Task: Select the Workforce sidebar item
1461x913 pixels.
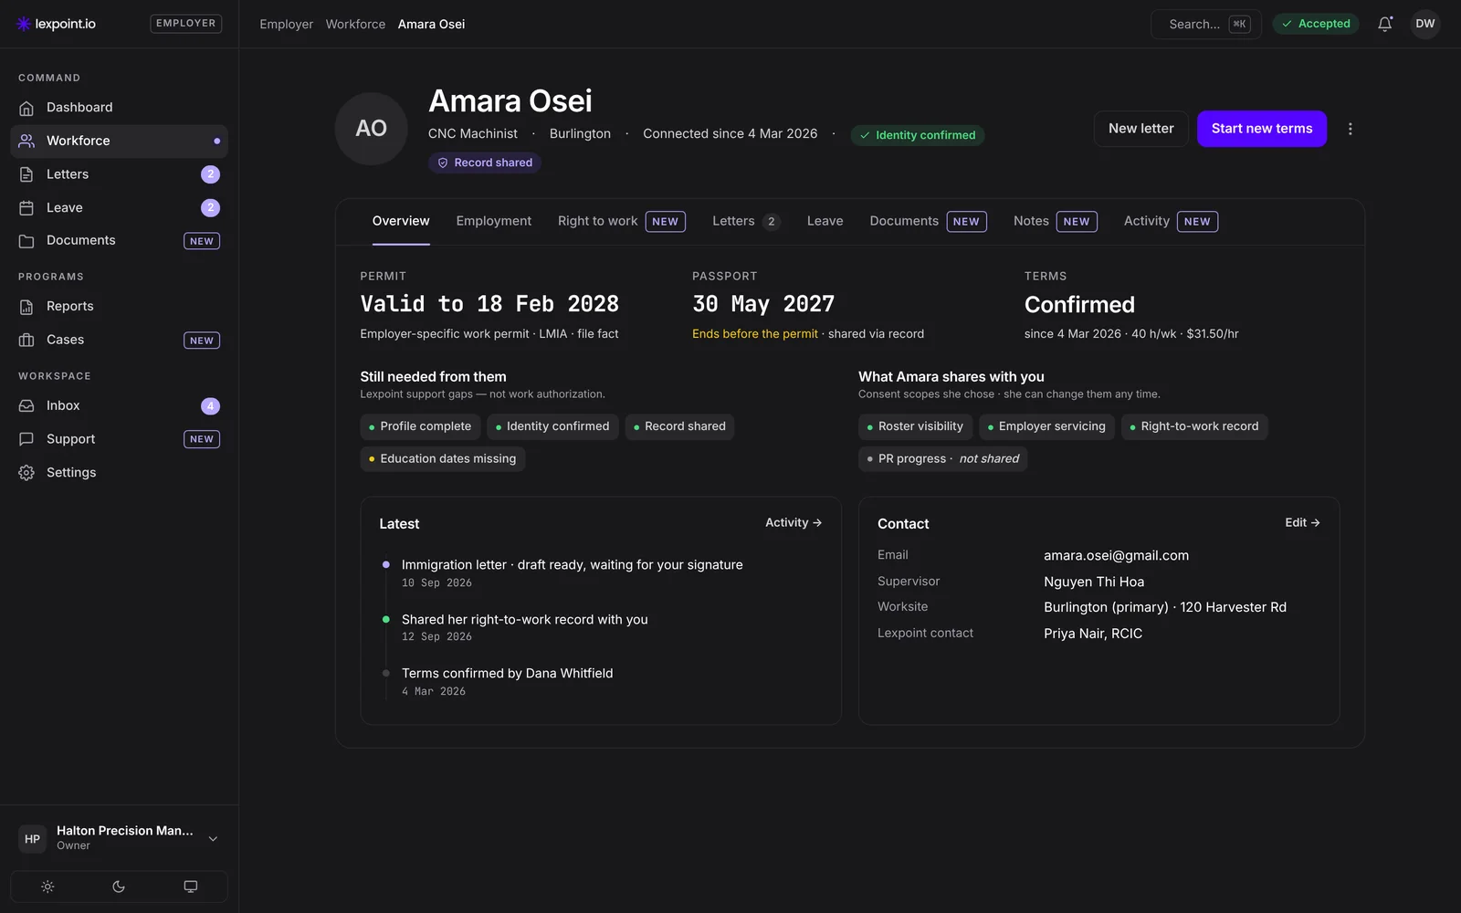Action: pos(119,142)
